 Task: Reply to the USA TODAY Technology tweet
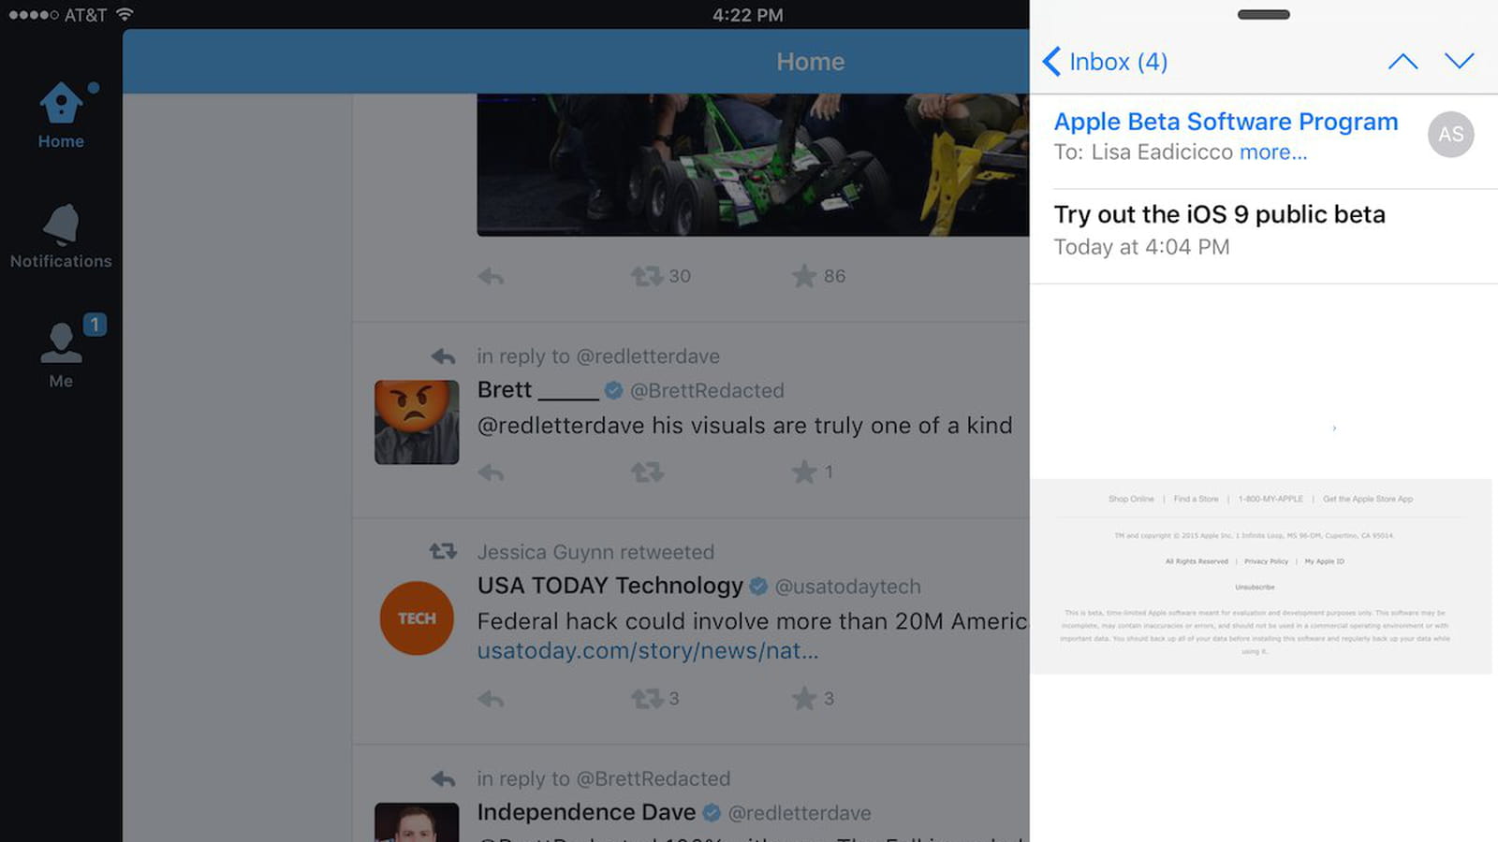click(x=492, y=699)
